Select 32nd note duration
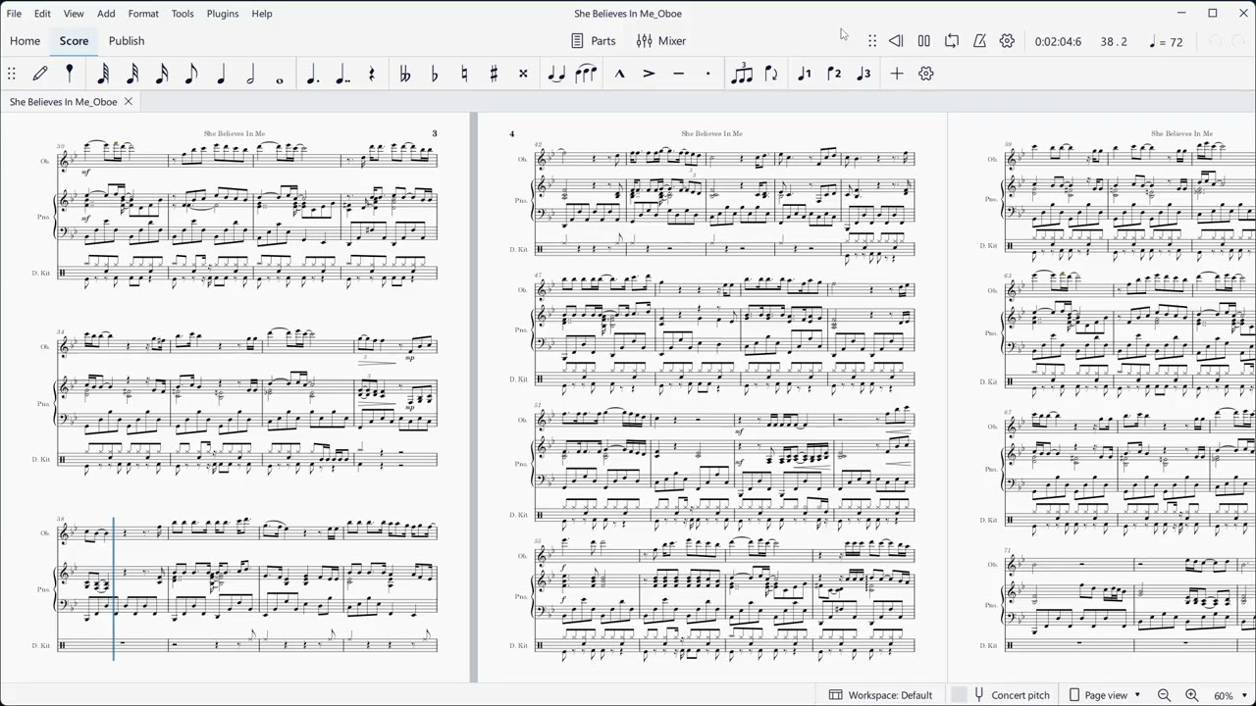 coord(132,74)
